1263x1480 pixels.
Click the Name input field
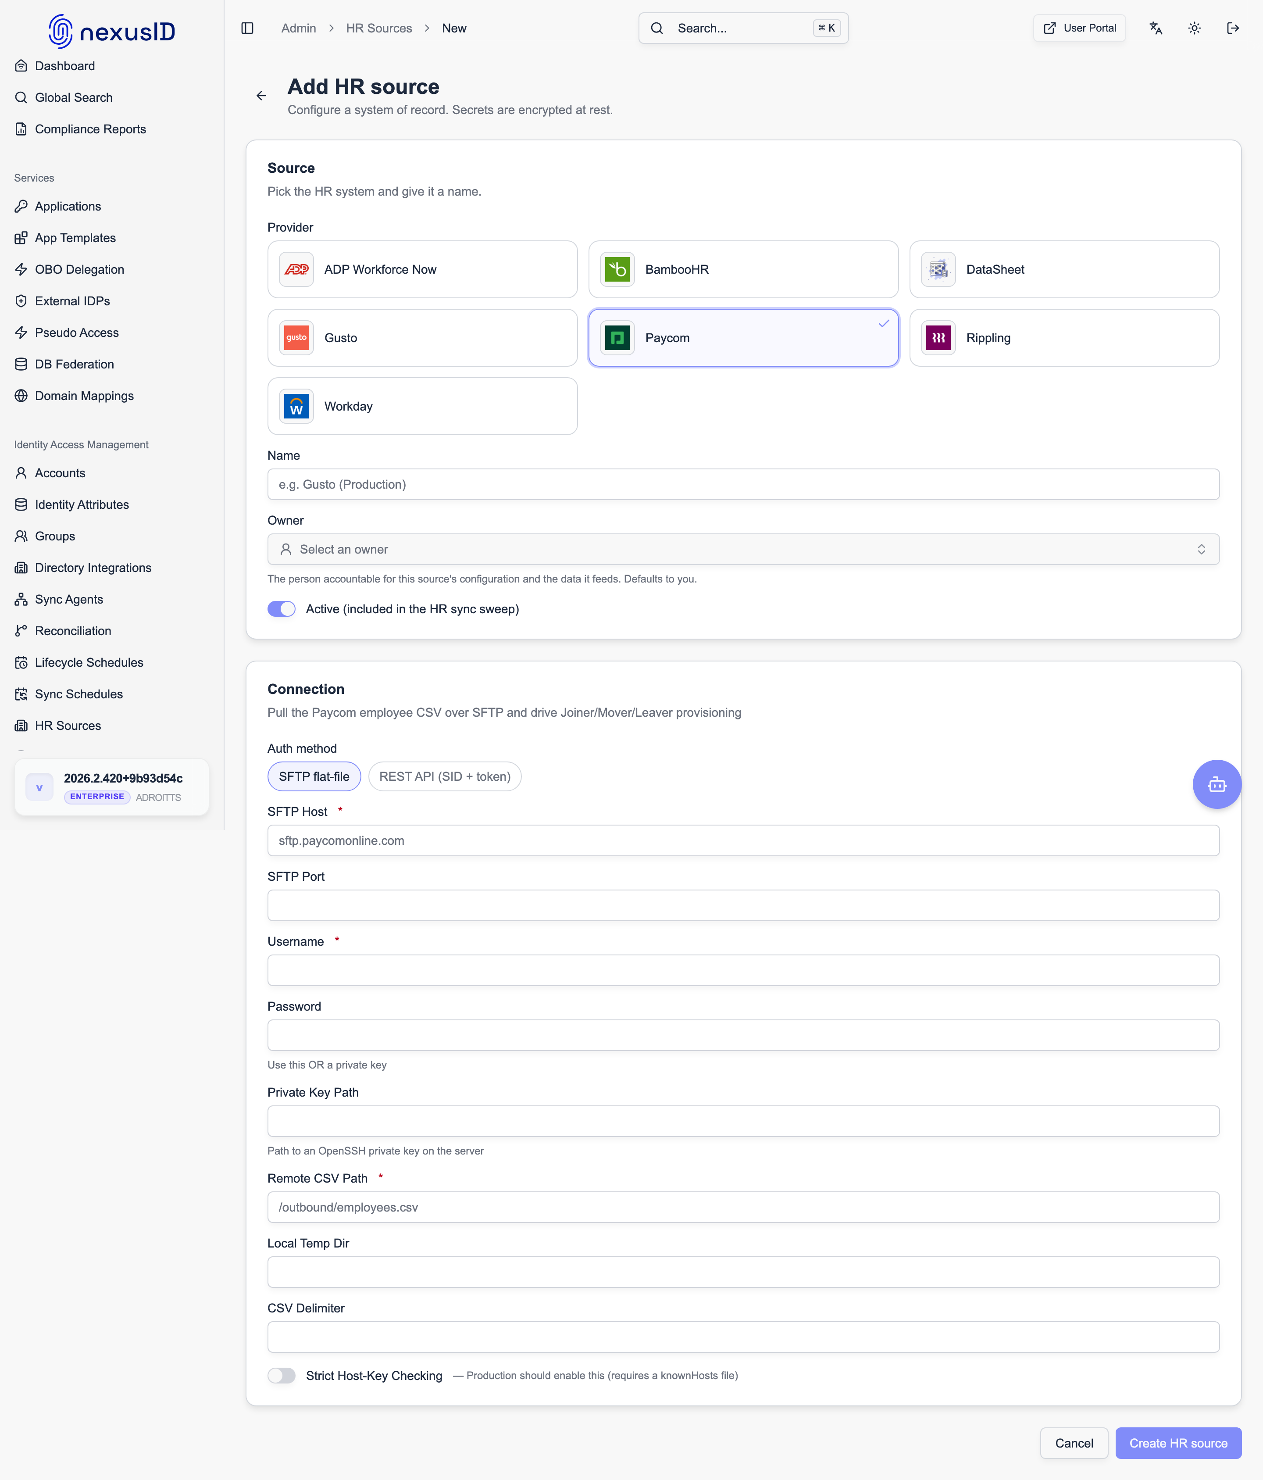coord(743,484)
